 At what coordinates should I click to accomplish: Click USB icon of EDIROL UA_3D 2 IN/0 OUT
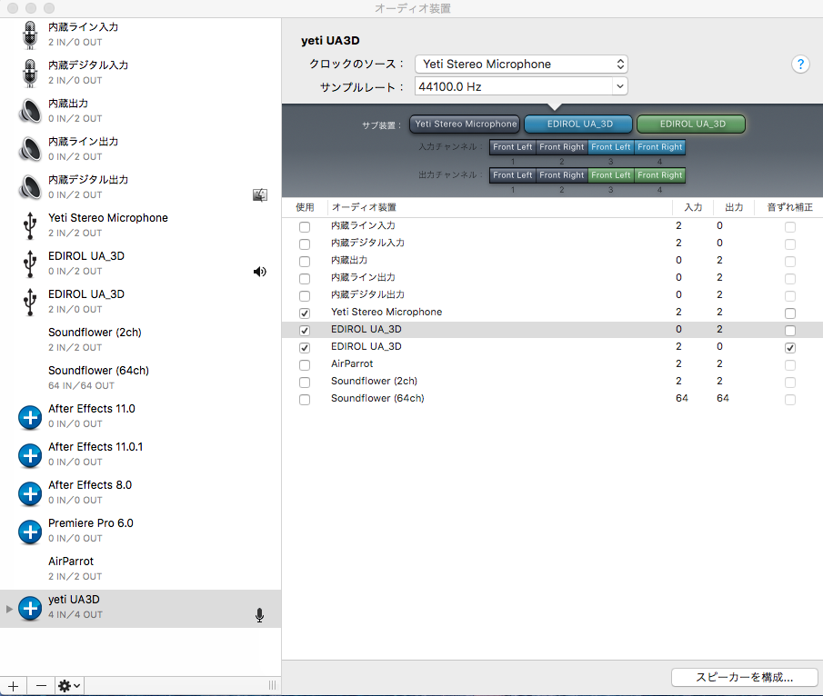pos(30,302)
